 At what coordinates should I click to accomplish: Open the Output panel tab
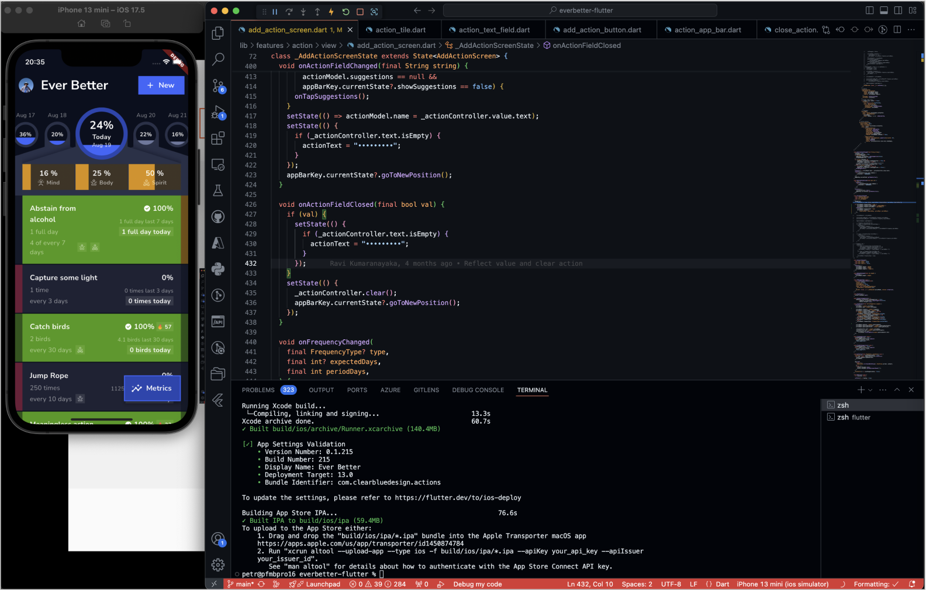322,390
